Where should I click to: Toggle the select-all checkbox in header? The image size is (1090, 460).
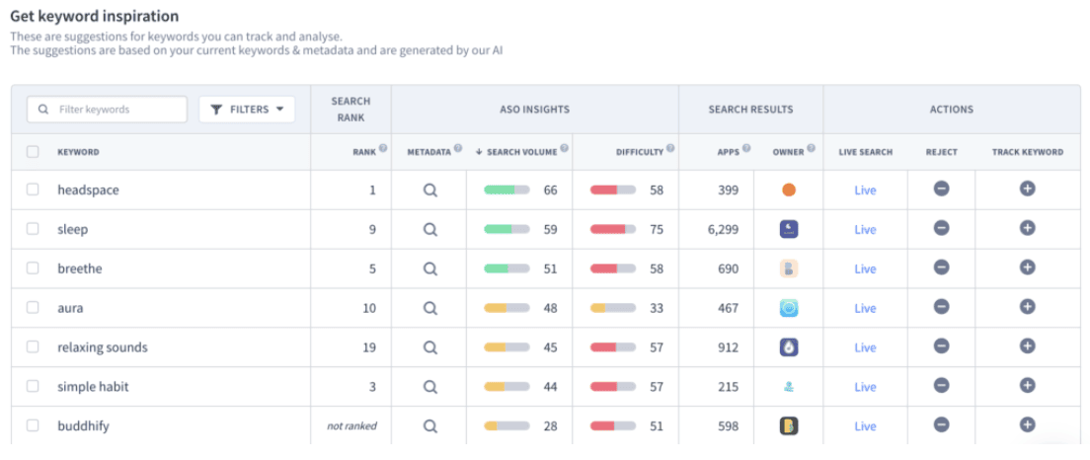pyautogui.click(x=33, y=152)
